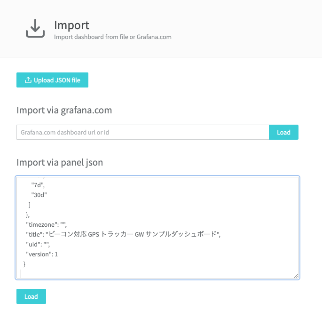Place cursor on the "30d" line in JSON

39,195
